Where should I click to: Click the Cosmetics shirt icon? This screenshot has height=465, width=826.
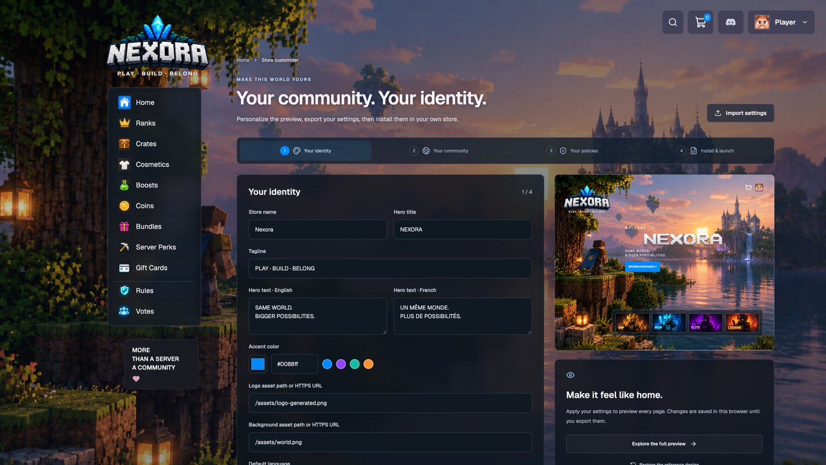click(124, 164)
